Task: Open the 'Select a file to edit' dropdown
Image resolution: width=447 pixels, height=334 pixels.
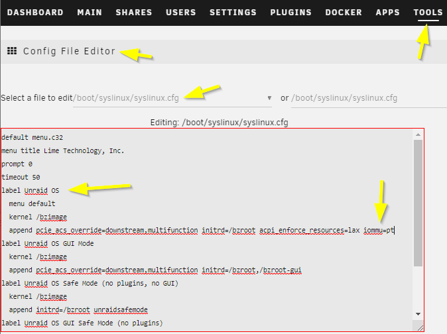Action: point(172,98)
